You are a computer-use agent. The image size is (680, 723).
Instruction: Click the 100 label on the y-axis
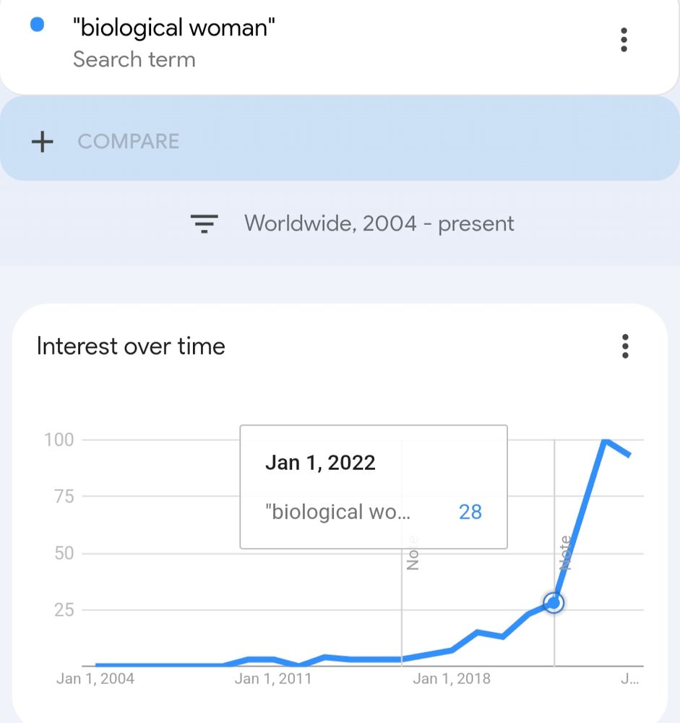click(58, 440)
